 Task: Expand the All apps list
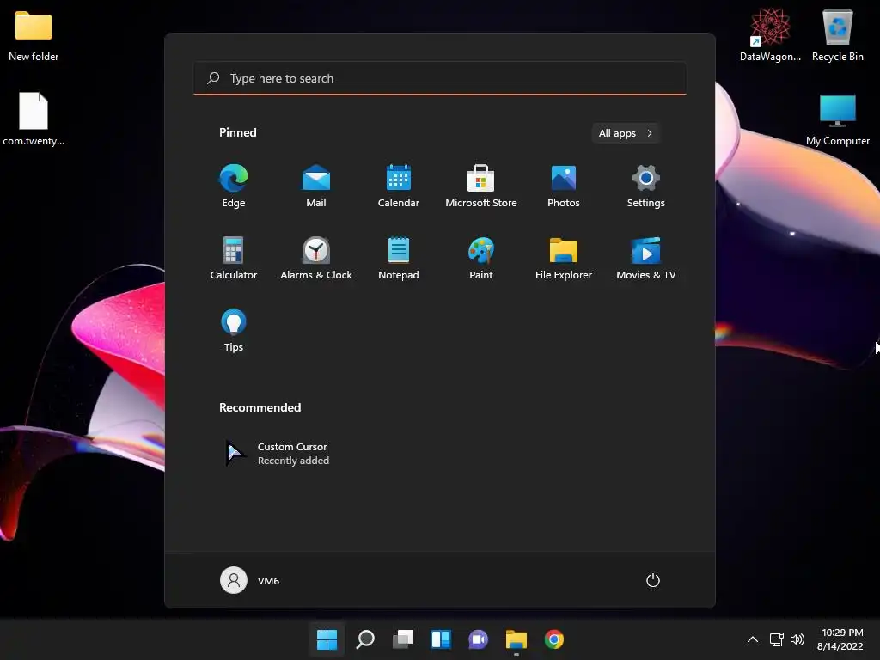click(626, 133)
